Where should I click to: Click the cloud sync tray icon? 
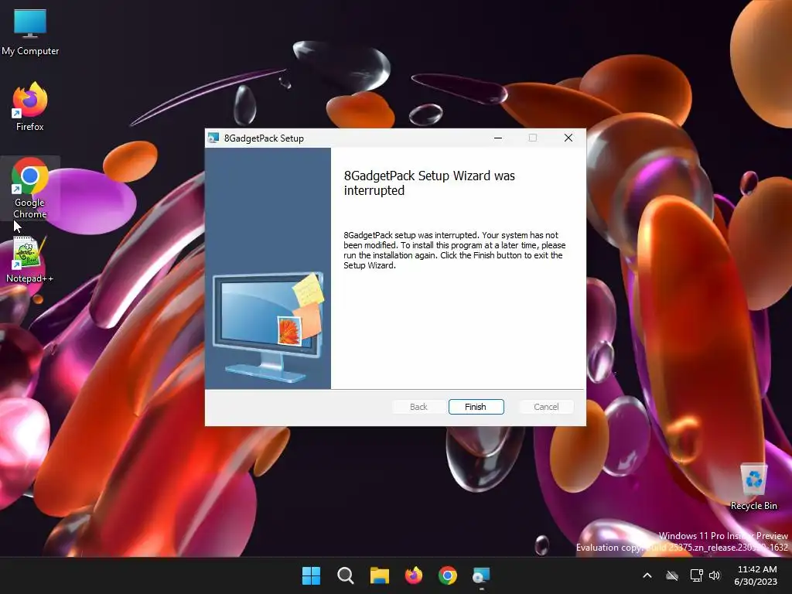click(x=672, y=575)
